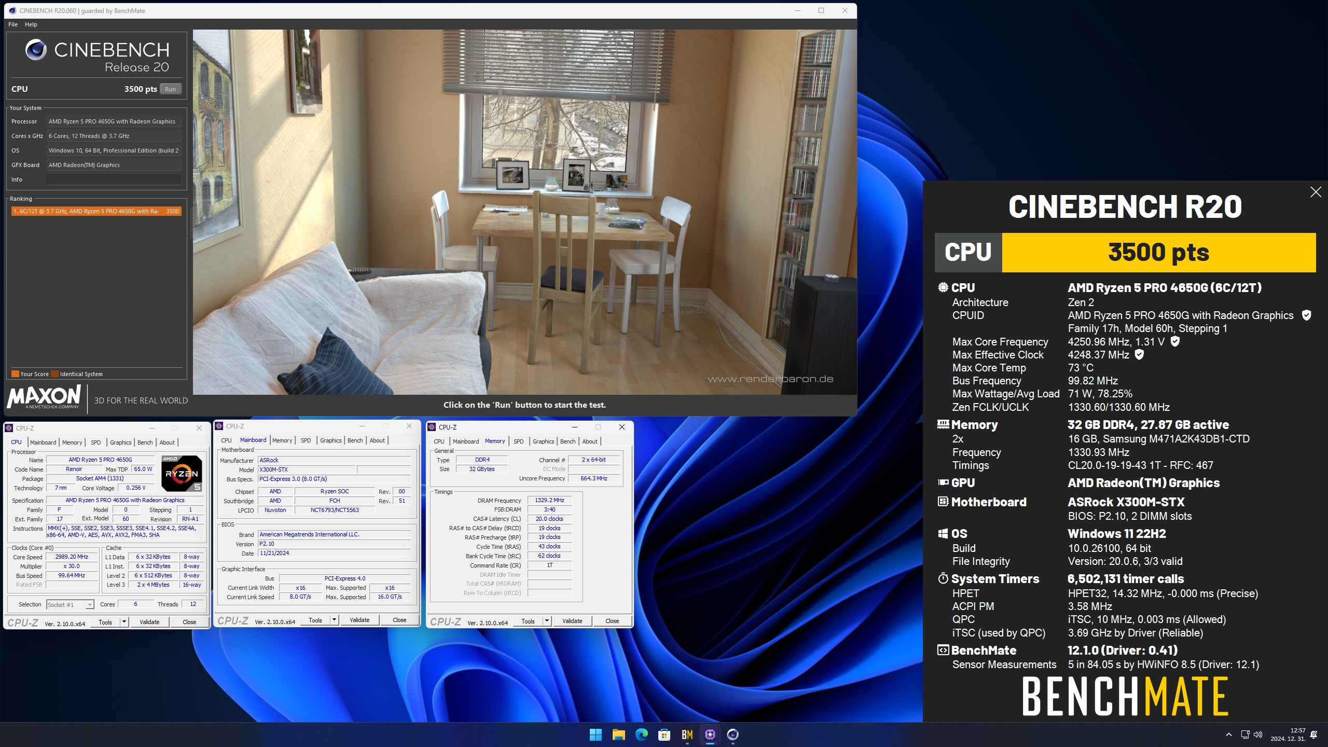
Task: Open SPD tab in first CPU-Z window
Action: 96,442
